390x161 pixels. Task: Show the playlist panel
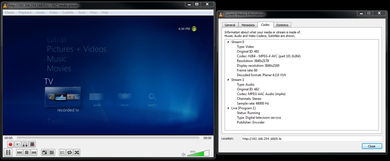pos(62,152)
